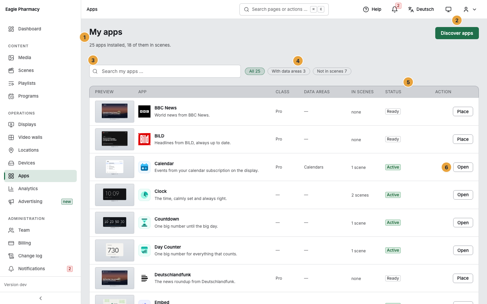Focus the Search my apps field
Image resolution: width=487 pixels, height=304 pixels.
pos(165,71)
